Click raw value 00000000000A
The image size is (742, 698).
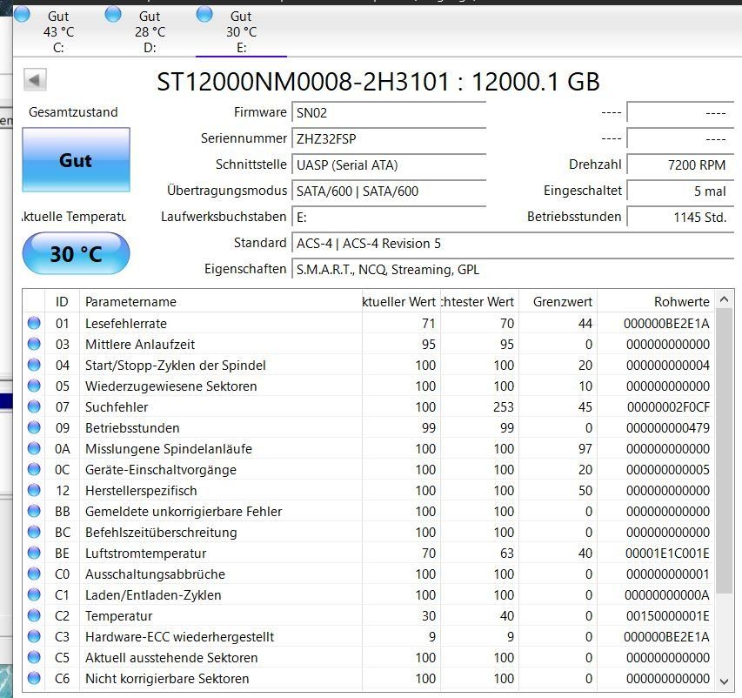667,594
